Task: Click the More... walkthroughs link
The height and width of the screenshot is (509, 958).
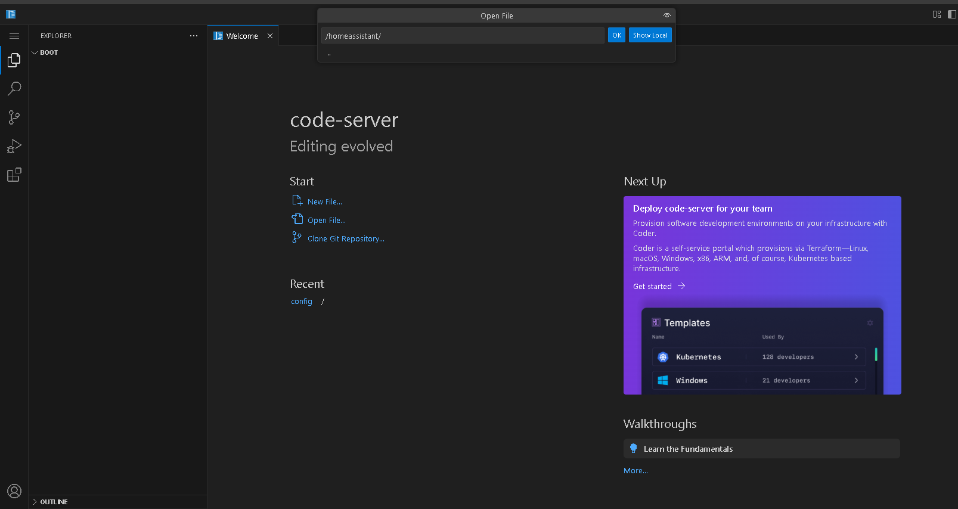Action: tap(635, 471)
